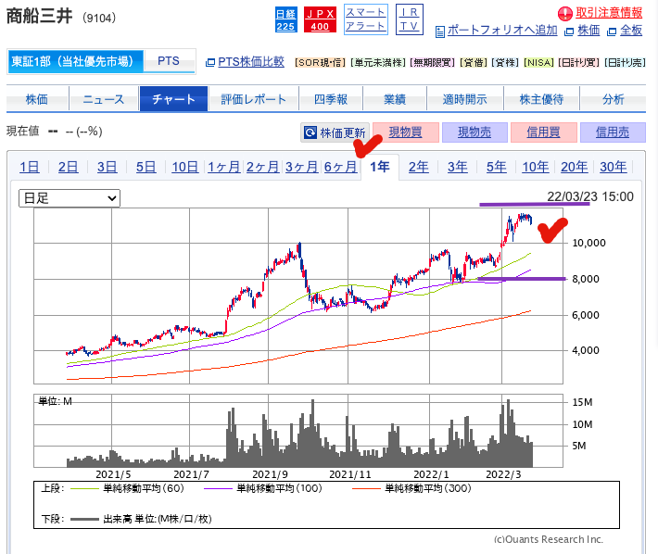Viewport: 658px width, 554px height.
Task: Open the 株価 popup link at top right
Action: point(588,31)
